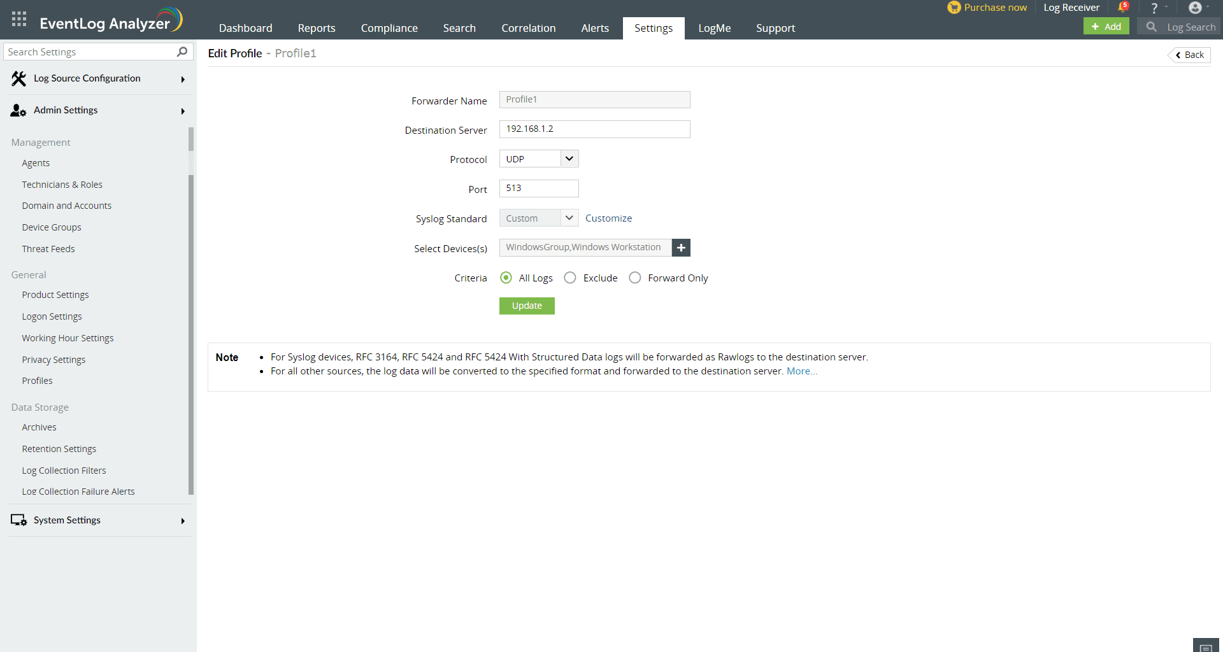Select the Exclude criteria radio button

point(570,278)
